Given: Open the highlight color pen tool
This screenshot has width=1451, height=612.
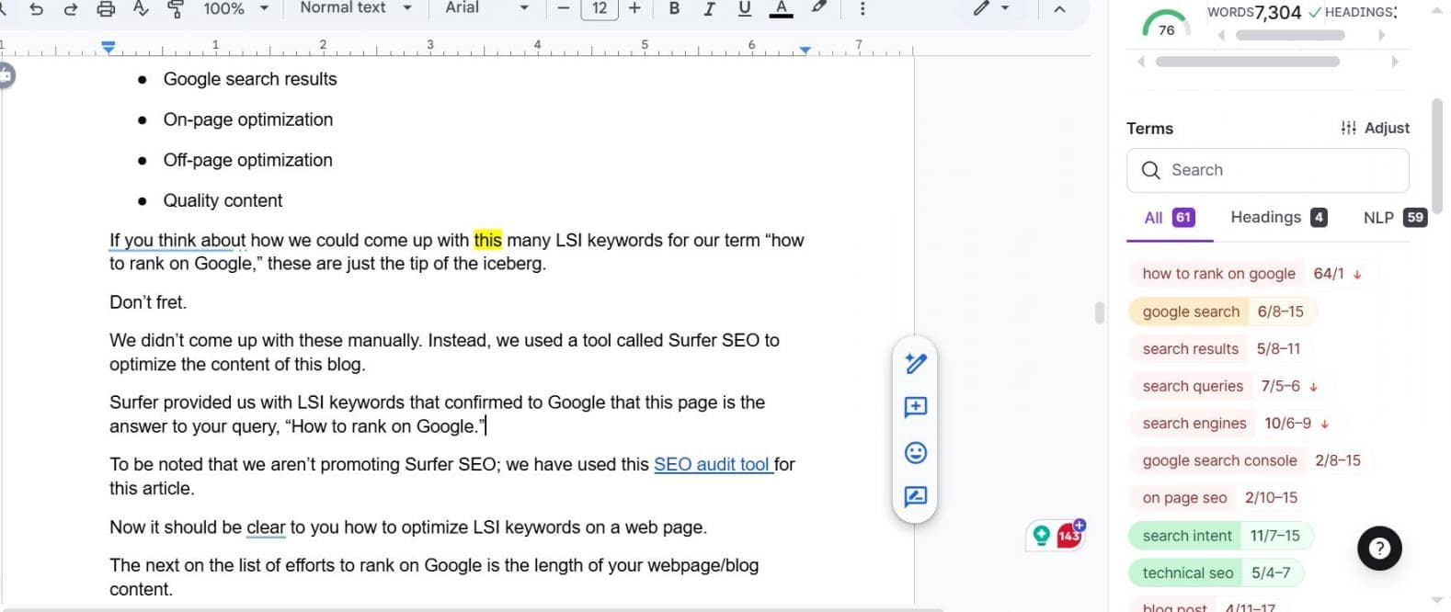Looking at the screenshot, I should [818, 8].
